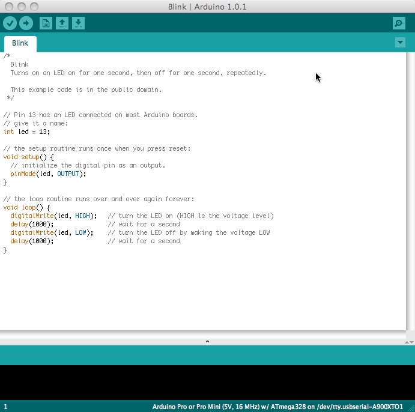Open the Serial Monitor
Viewport: 415px width, 412px height.
(399, 23)
